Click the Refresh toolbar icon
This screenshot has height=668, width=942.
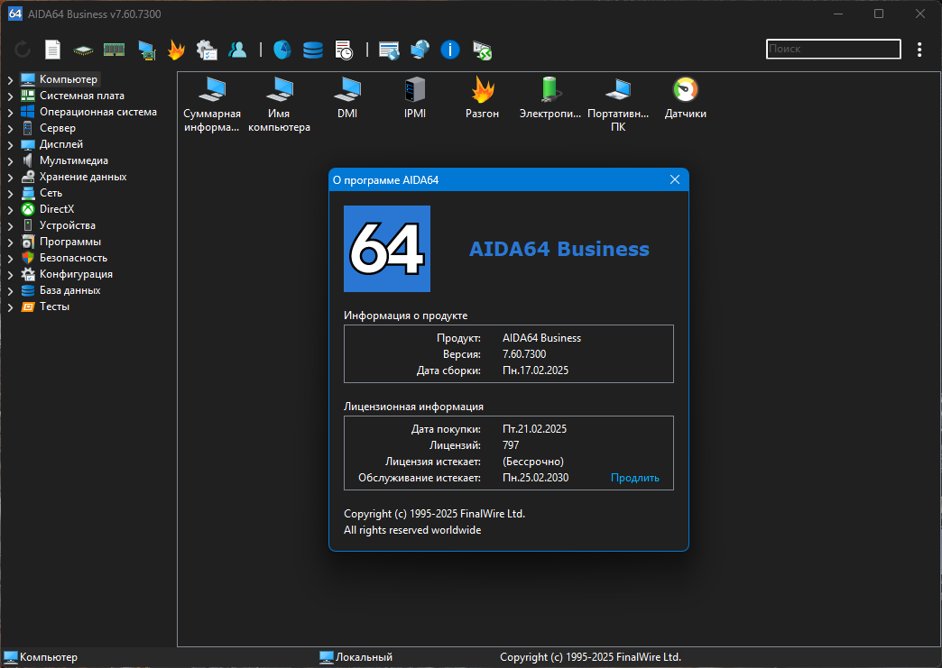pos(23,50)
